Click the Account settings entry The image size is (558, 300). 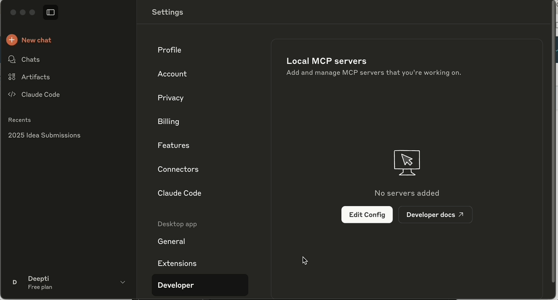[x=172, y=74]
